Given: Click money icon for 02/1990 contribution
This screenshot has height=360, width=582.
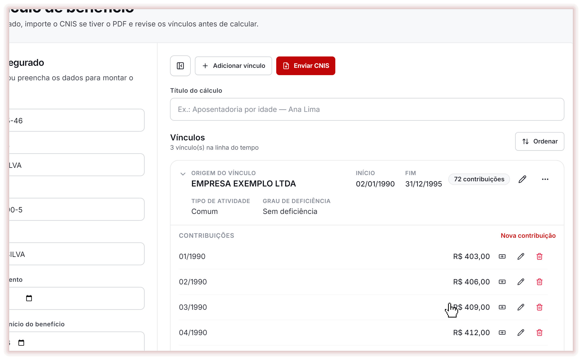Looking at the screenshot, I should pyautogui.click(x=502, y=282).
